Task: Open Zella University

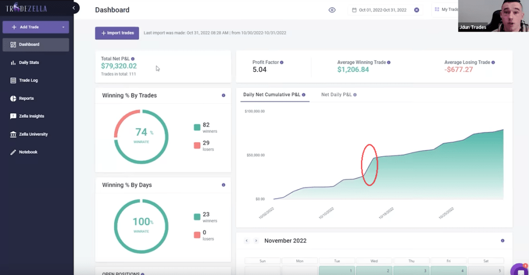Action: click(33, 134)
